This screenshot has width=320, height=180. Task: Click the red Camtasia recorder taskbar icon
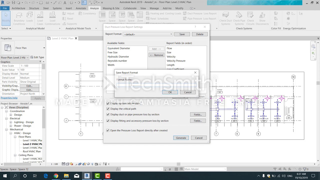coord(107,176)
